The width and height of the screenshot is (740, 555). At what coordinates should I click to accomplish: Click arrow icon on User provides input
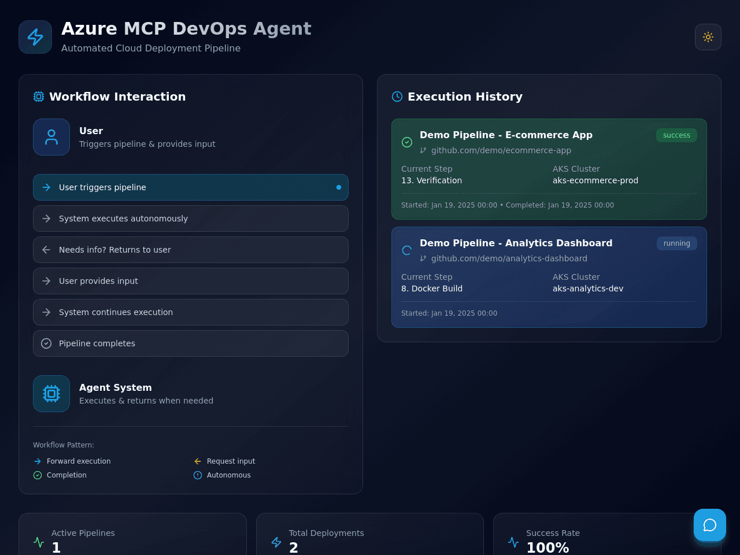[x=46, y=281]
